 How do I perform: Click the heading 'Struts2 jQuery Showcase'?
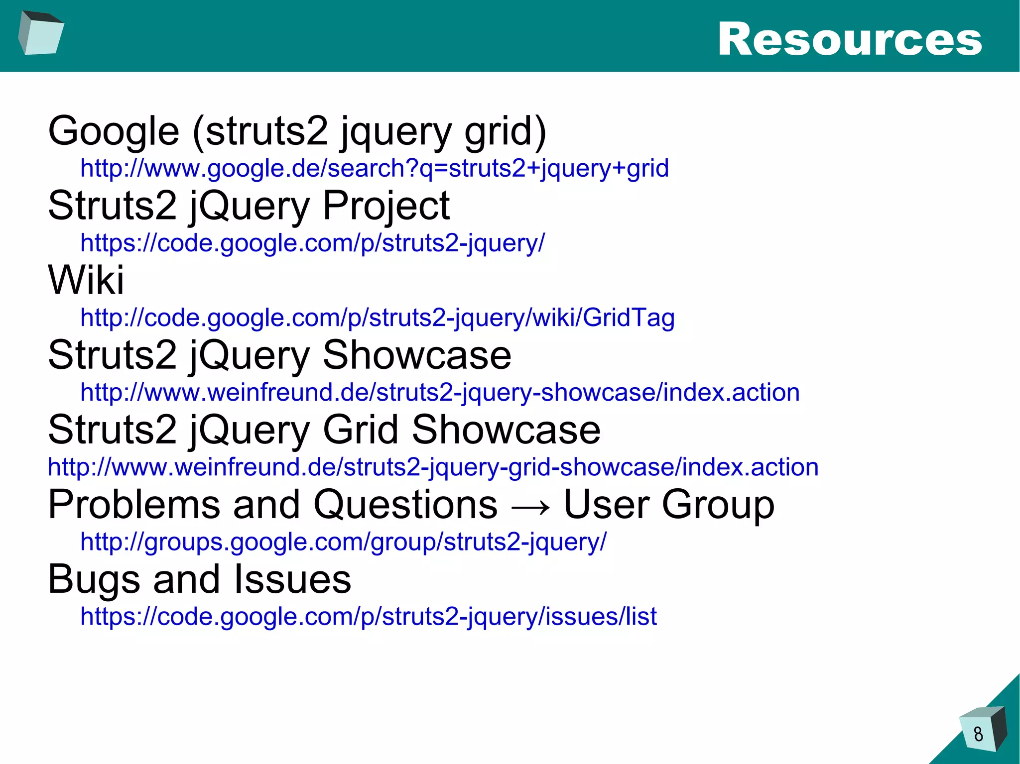(x=279, y=355)
